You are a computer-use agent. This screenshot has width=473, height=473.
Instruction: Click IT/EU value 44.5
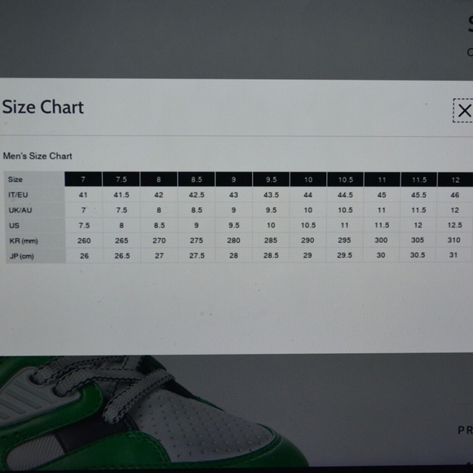coord(345,195)
